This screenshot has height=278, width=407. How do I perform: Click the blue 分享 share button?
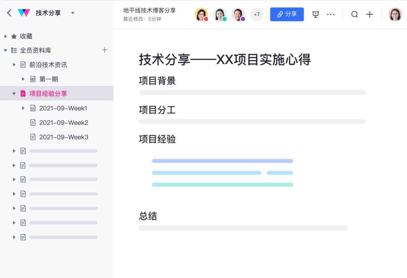(x=287, y=14)
